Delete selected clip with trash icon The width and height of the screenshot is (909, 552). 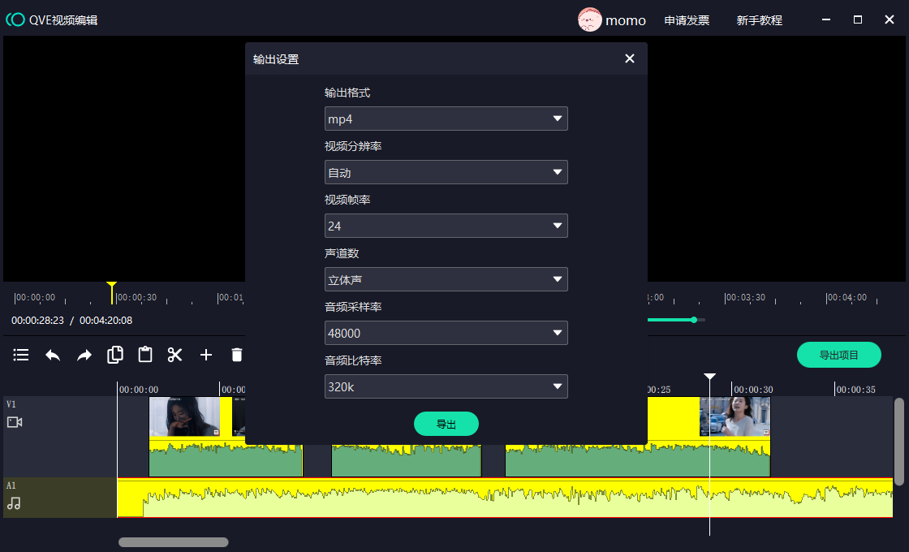click(x=237, y=355)
